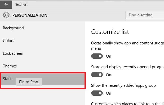The height and width of the screenshot is (105, 164).
Task: Toggle app and content suggestions switch
Action: pyautogui.click(x=97, y=56)
